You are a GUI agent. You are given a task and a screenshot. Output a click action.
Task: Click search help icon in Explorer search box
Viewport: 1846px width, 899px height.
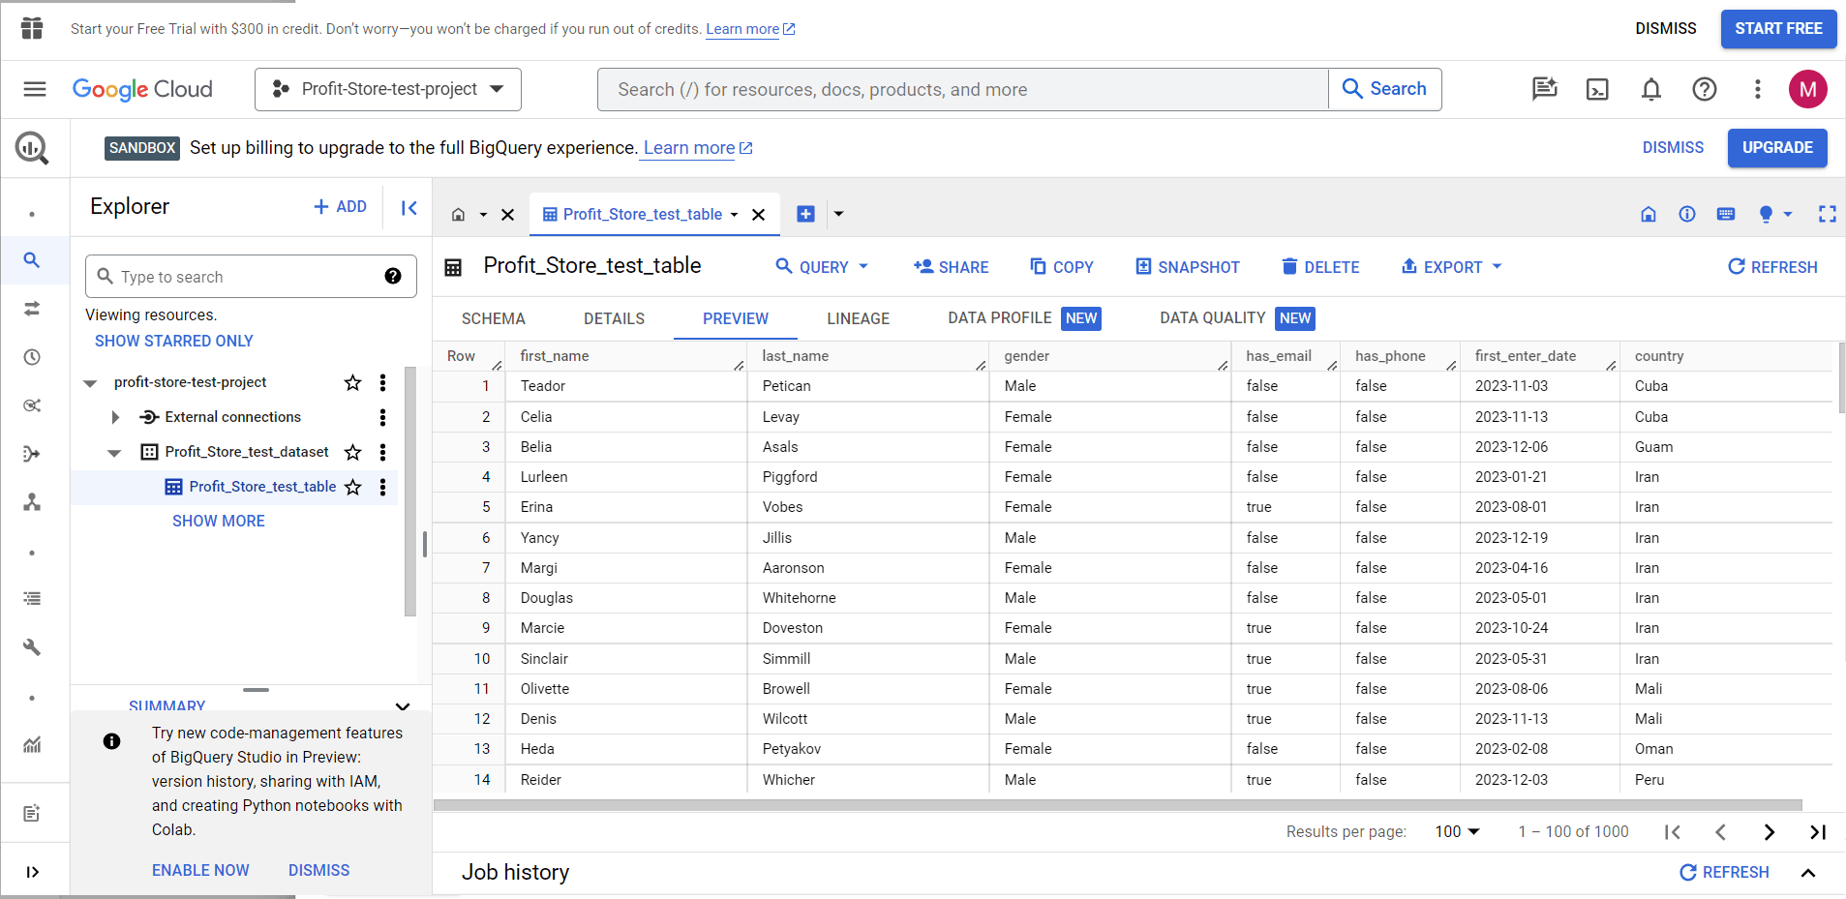(393, 276)
